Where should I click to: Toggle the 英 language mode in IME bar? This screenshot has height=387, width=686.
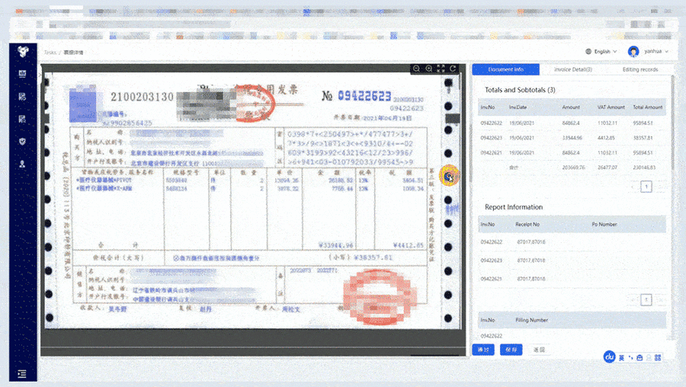[621, 358]
